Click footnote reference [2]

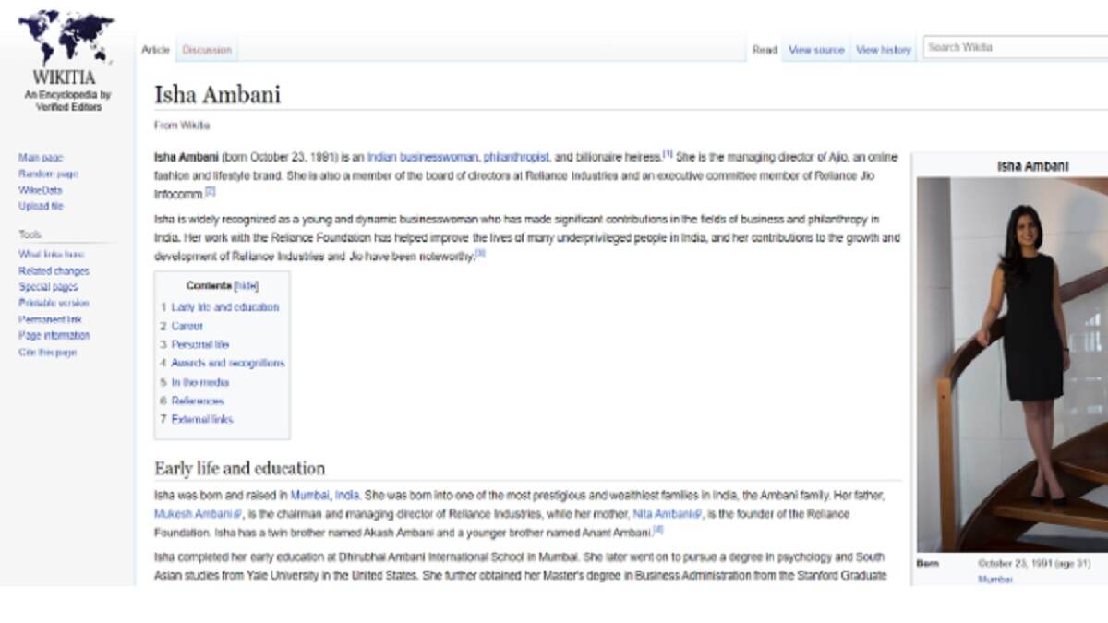pyautogui.click(x=210, y=191)
